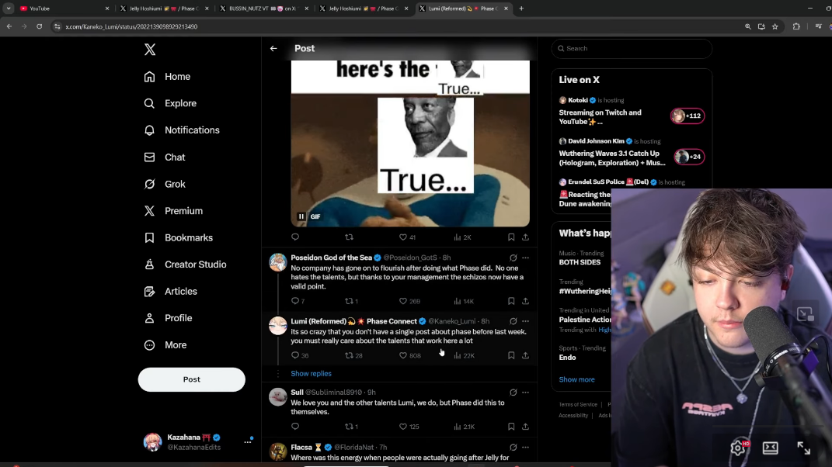Bookmark Lumi's reply
This screenshot has height=467, width=832.
click(511, 355)
